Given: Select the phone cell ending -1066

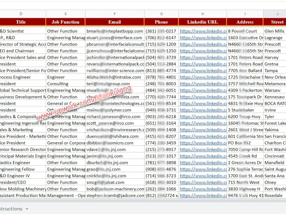Looking at the screenshot, I should 161,189.
